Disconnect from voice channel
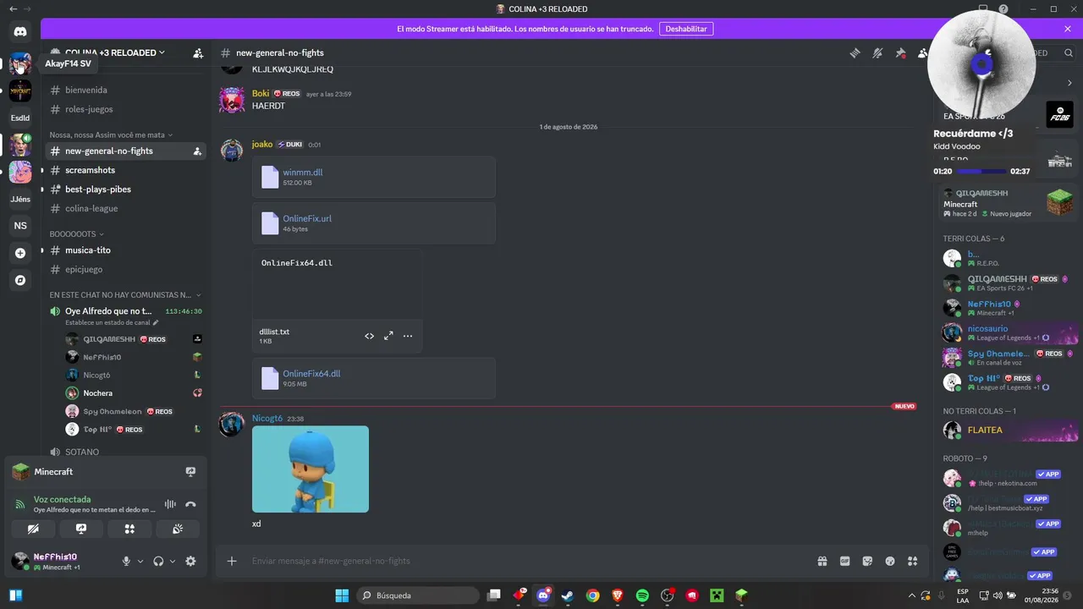Image resolution: width=1083 pixels, height=609 pixels. point(190,504)
